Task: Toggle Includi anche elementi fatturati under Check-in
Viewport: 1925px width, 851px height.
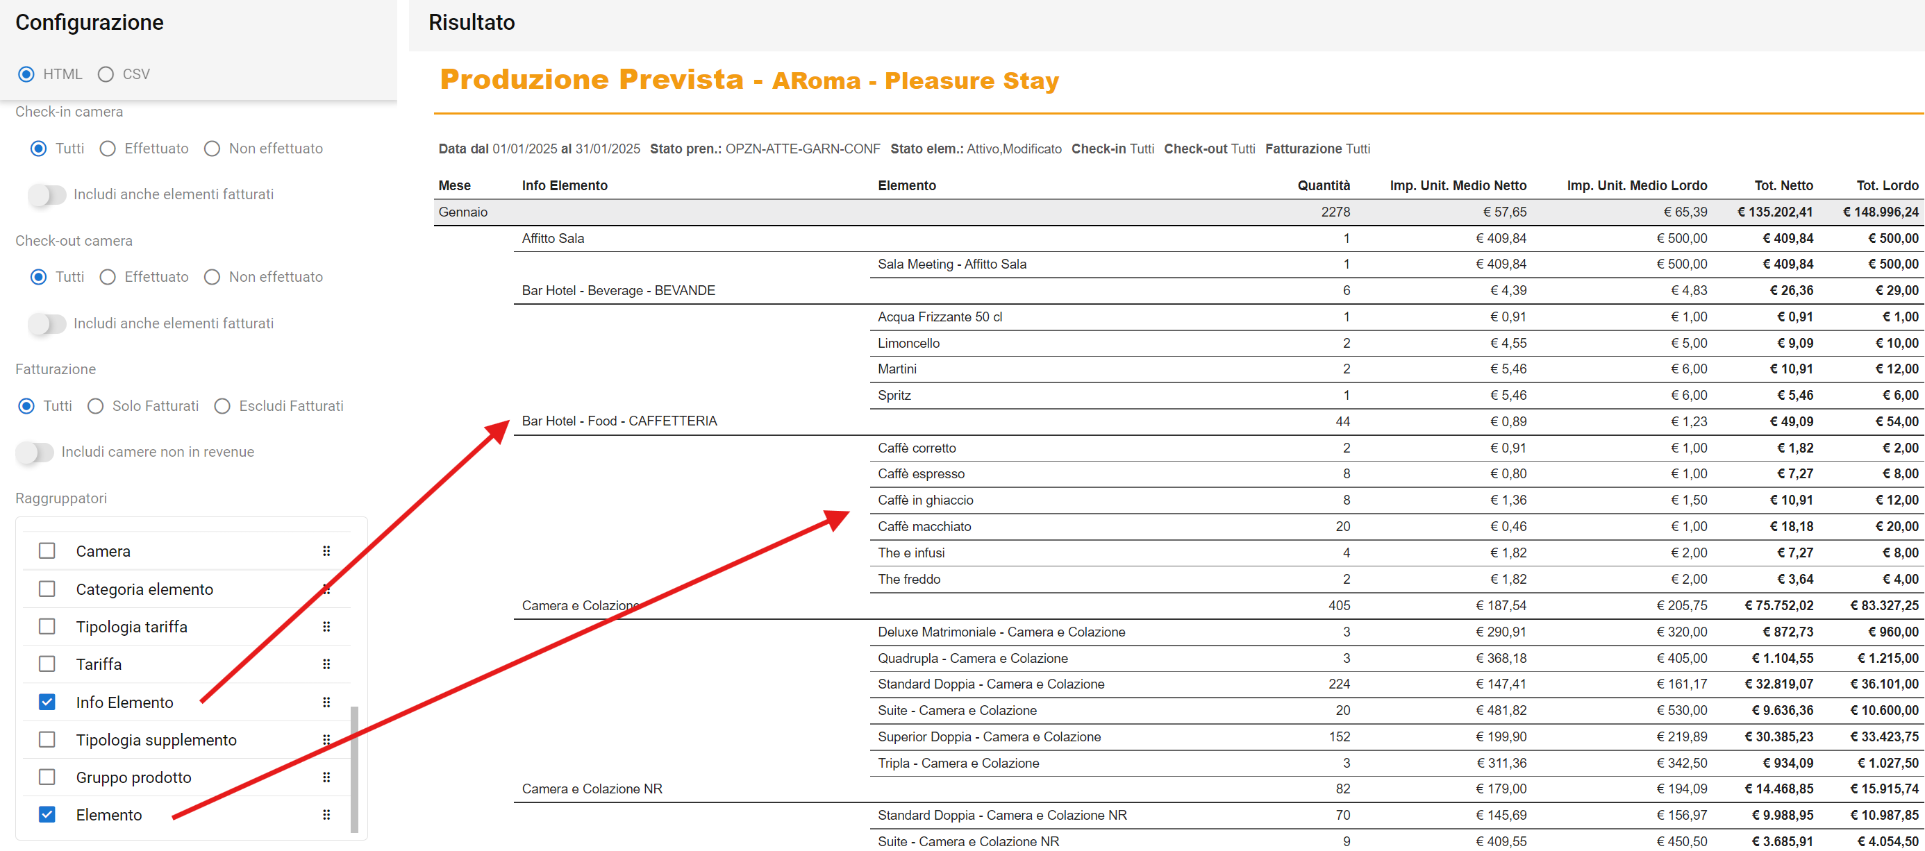Action: click(47, 195)
